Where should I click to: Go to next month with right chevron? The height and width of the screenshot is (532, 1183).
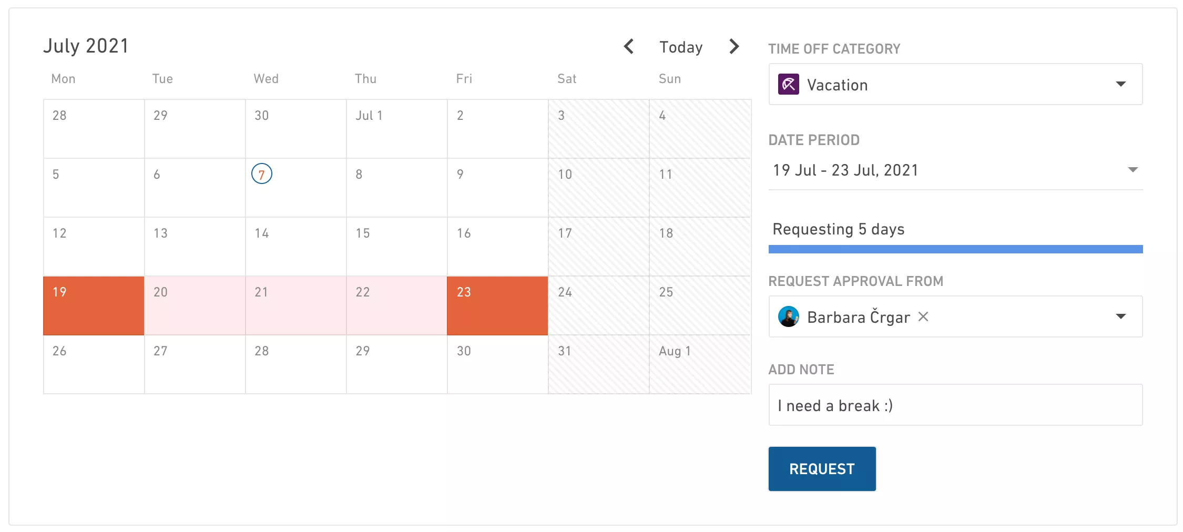[735, 46]
